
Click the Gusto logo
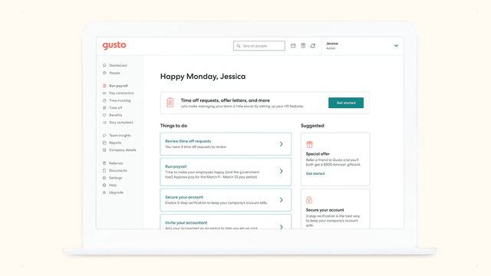click(x=114, y=45)
